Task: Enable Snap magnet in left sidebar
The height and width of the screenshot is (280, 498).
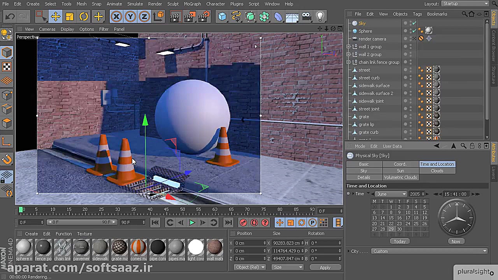Action: point(7,159)
